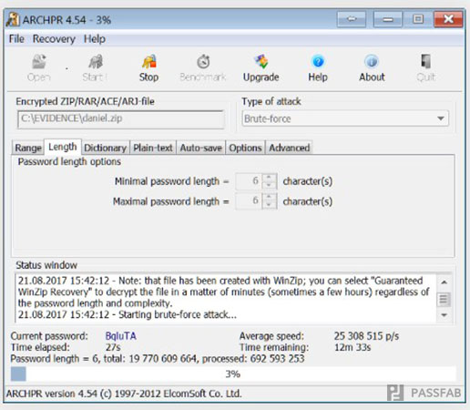Click the back arrow title bar button

pyautogui.click(x=352, y=19)
